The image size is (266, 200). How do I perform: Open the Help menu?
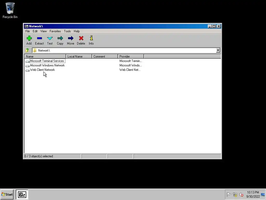point(77,31)
